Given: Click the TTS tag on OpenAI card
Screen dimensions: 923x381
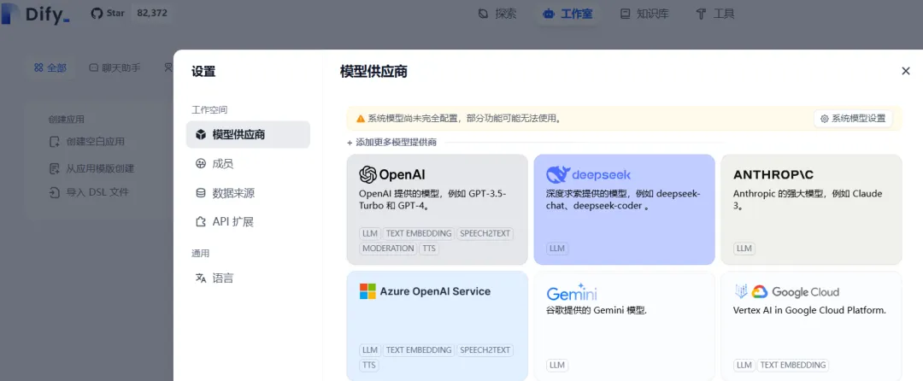Looking at the screenshot, I should point(429,249).
